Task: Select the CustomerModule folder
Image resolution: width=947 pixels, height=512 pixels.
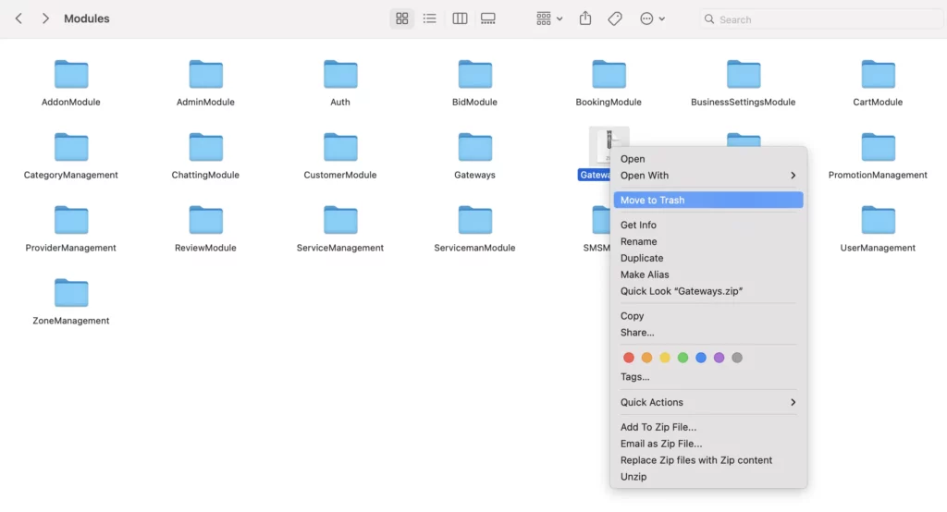Action: click(x=340, y=147)
